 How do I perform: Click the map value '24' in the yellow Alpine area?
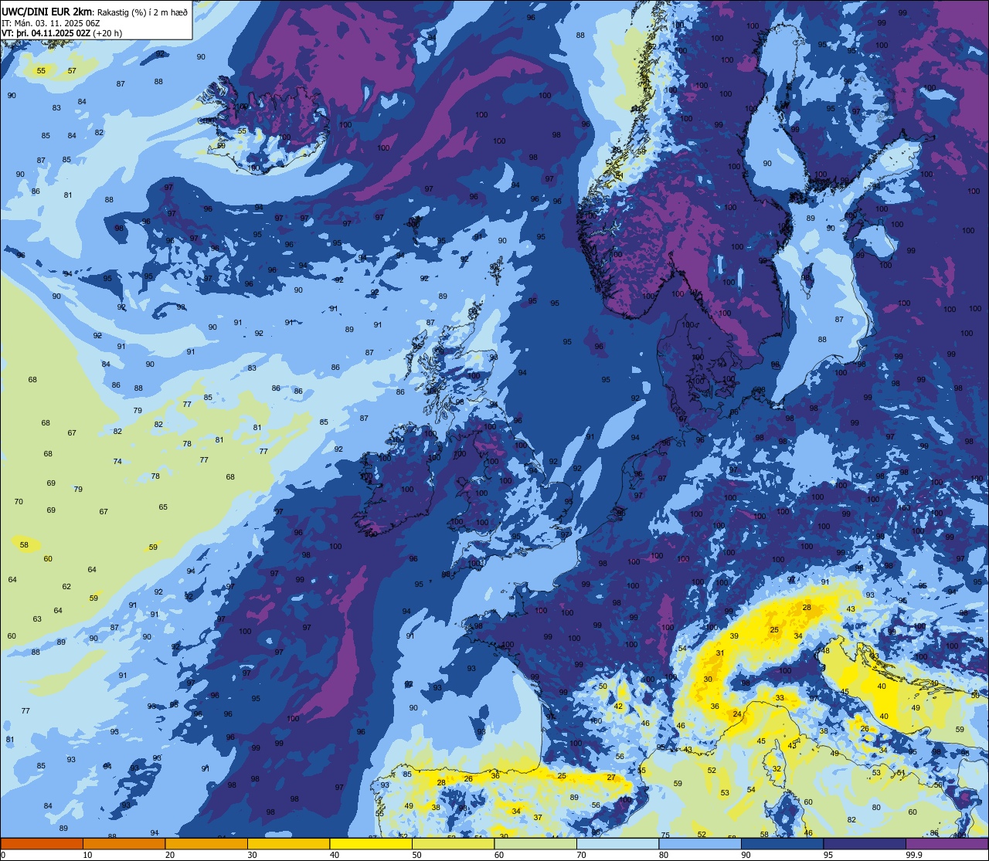coord(737,714)
